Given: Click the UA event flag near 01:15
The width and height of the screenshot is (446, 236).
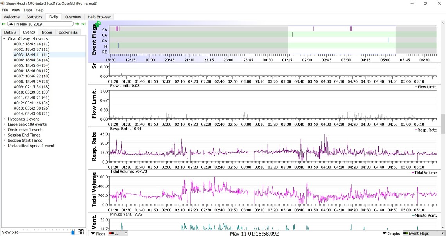Looking at the screenshot, I should (292, 35).
